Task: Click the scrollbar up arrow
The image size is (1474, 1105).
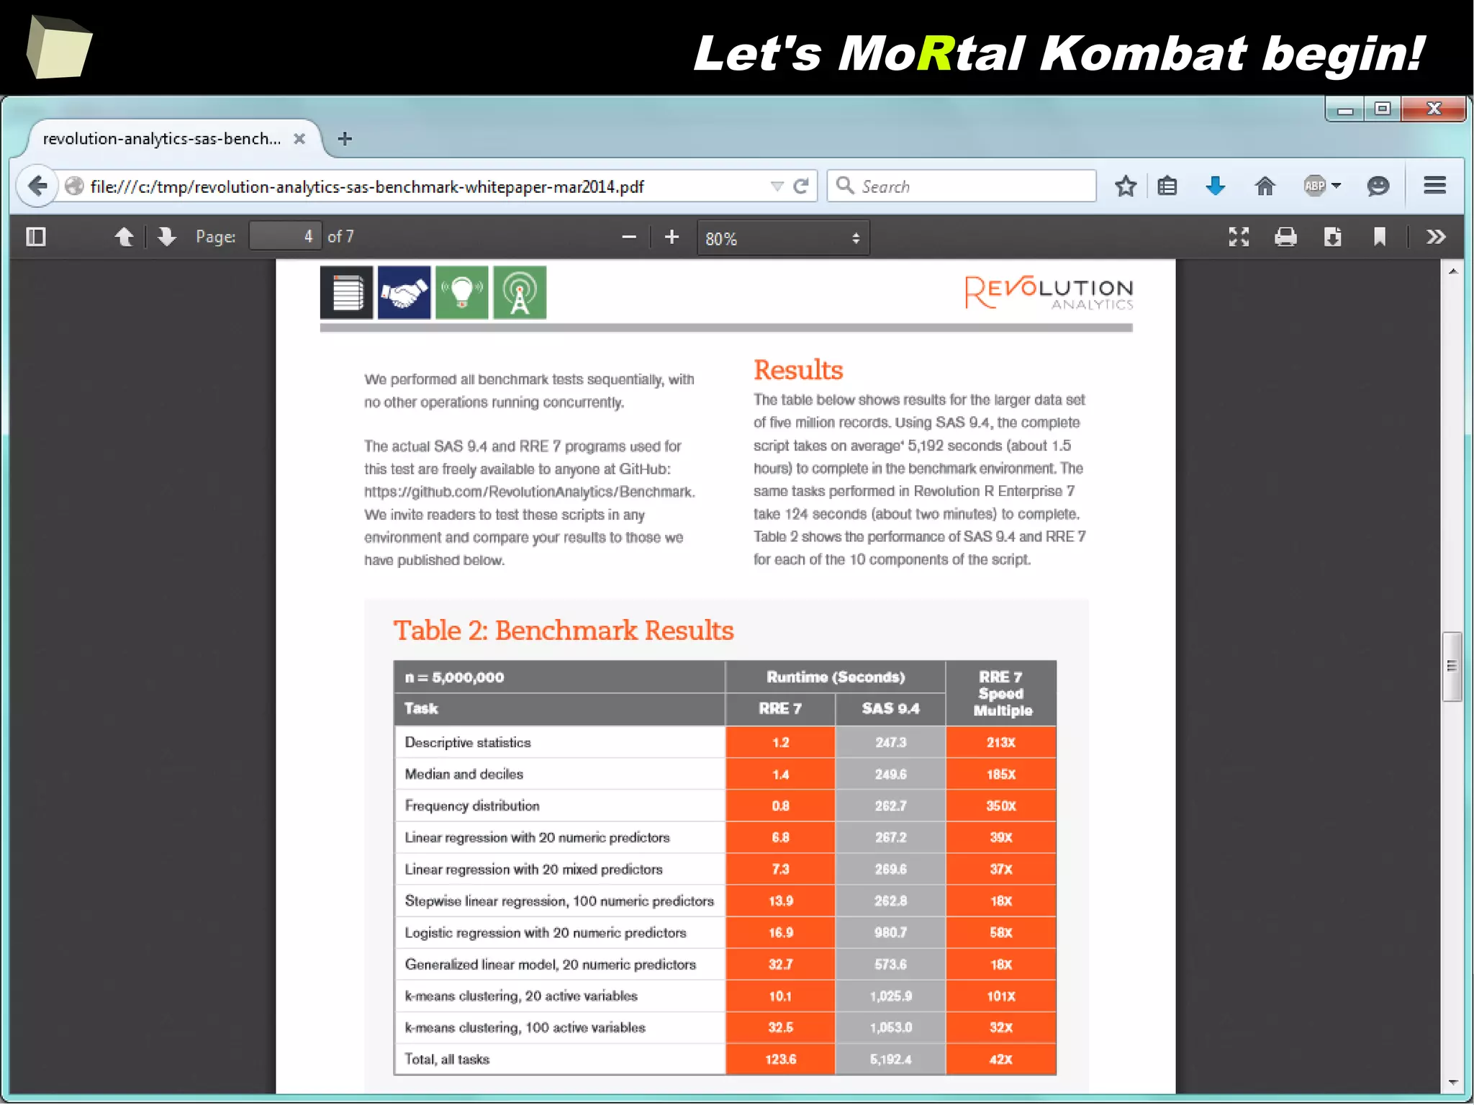Action: [1452, 271]
